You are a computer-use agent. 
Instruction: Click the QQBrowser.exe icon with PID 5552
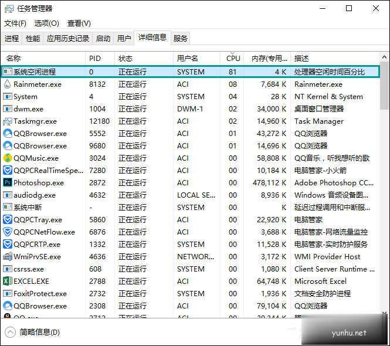click(8, 134)
